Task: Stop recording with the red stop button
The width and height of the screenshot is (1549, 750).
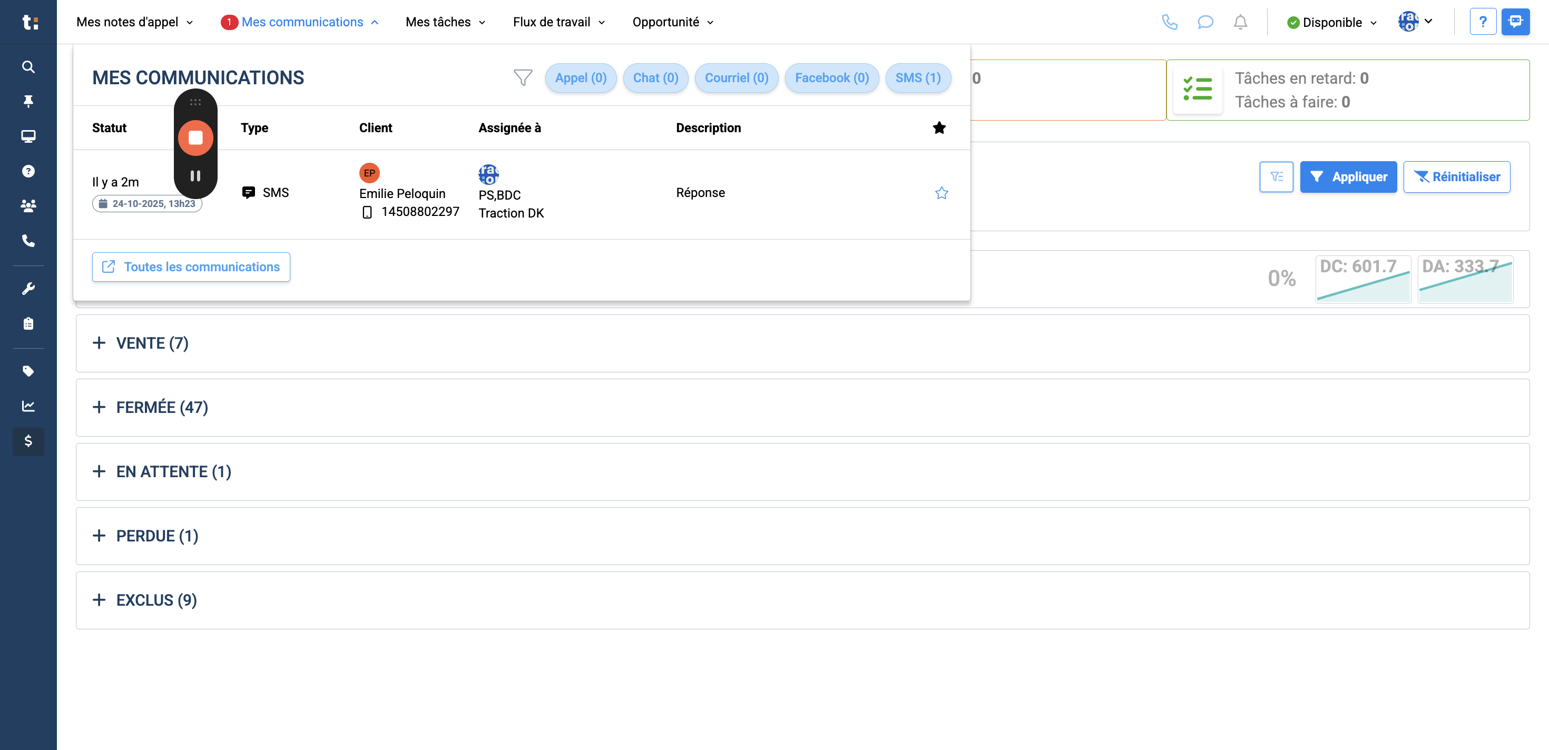Action: click(195, 137)
